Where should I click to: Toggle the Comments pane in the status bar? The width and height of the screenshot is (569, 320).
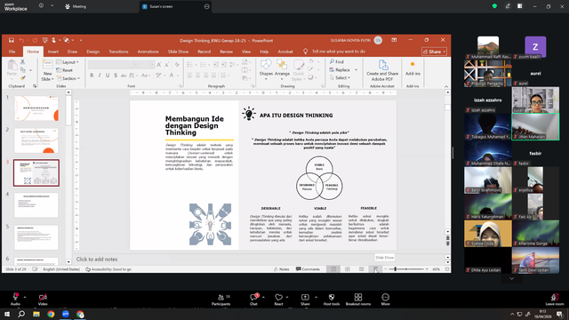[308, 269]
